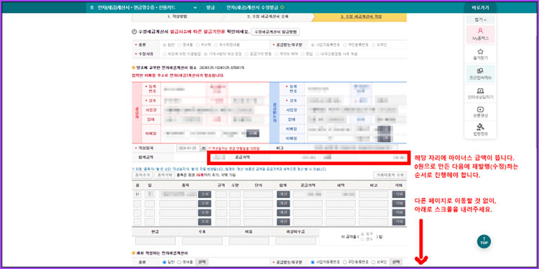This screenshot has width=539, height=269.
Task: Click the 수정세금계산서 발급방법 button
Action: (x=276, y=32)
